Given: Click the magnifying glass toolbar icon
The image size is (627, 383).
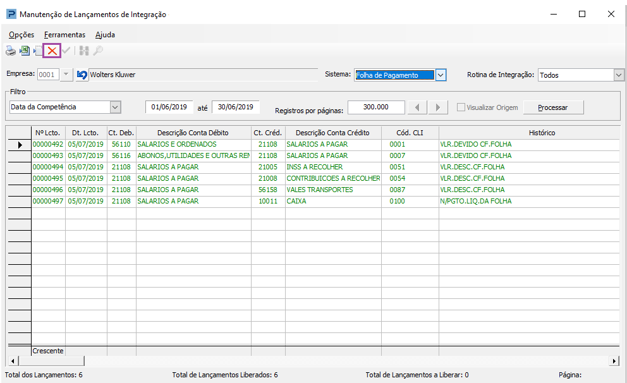Looking at the screenshot, I should click(x=98, y=51).
